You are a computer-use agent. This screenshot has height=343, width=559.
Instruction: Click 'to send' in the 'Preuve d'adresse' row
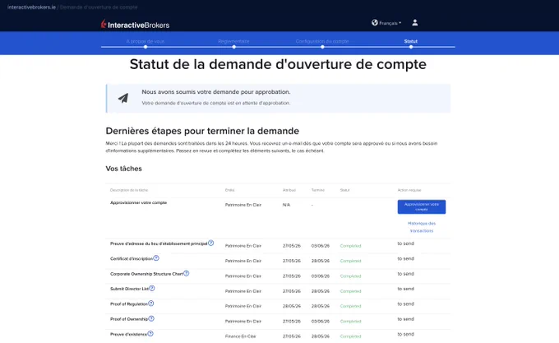pyautogui.click(x=406, y=243)
